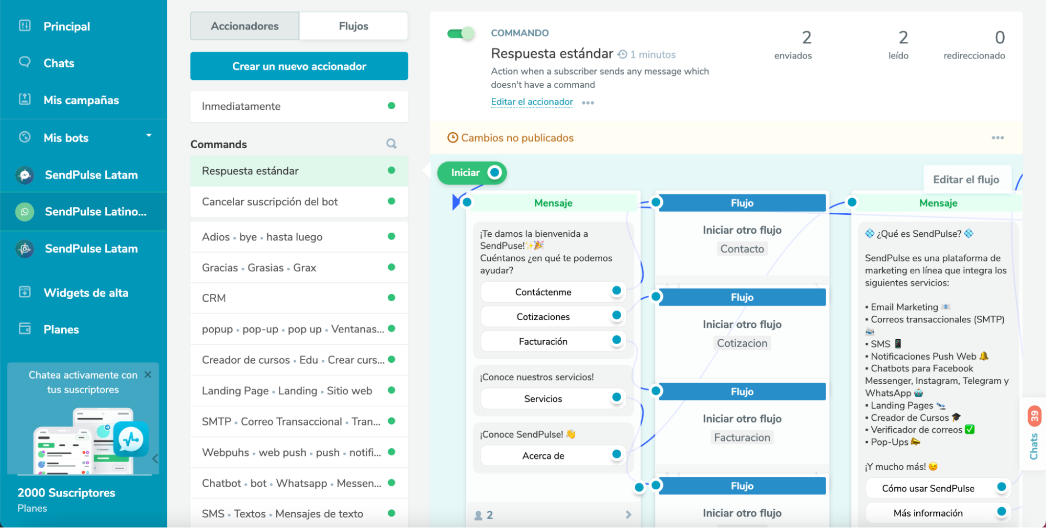Select the Contacto flow block
1046x528 pixels.
(742, 234)
